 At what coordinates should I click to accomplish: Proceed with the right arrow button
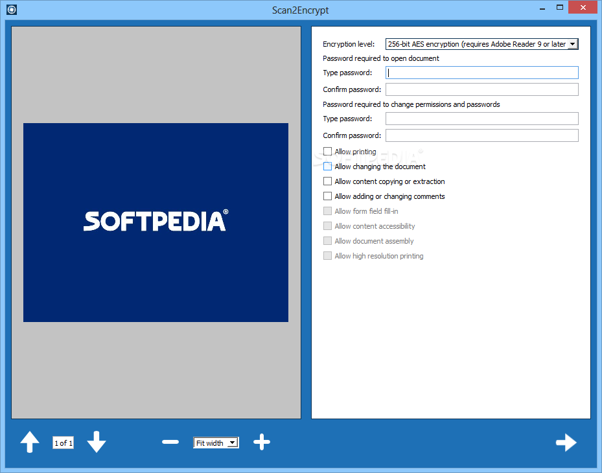click(566, 443)
